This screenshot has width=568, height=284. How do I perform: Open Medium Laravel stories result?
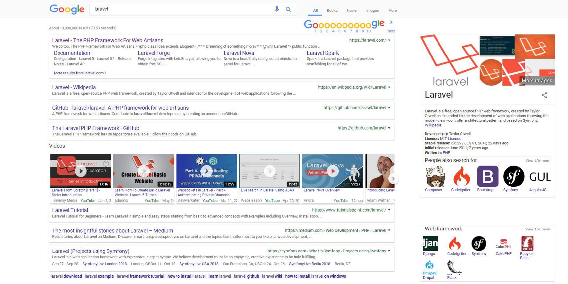pyautogui.click(x=112, y=230)
